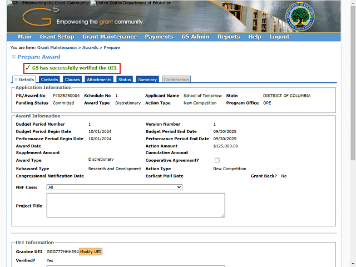Toggle the Cooperative Agreement checkbox
Image resolution: width=356 pixels, height=267 pixels.
pos(217,160)
